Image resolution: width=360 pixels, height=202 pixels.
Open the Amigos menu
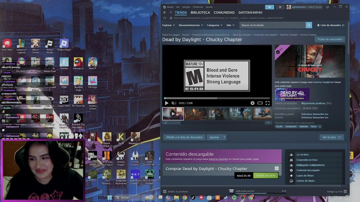point(186,7)
